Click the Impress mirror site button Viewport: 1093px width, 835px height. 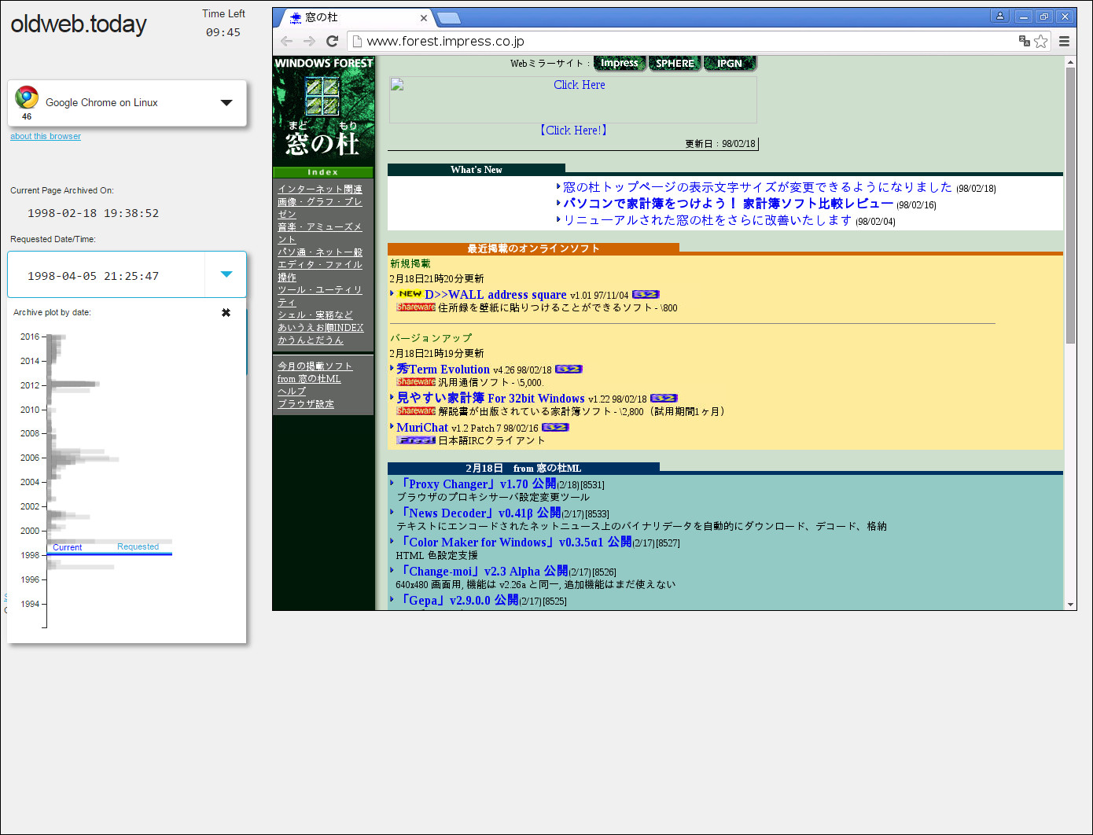[x=620, y=63]
